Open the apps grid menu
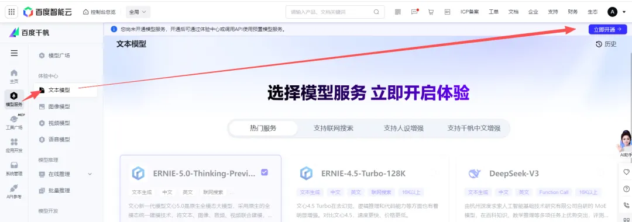632x222 pixels. point(11,12)
